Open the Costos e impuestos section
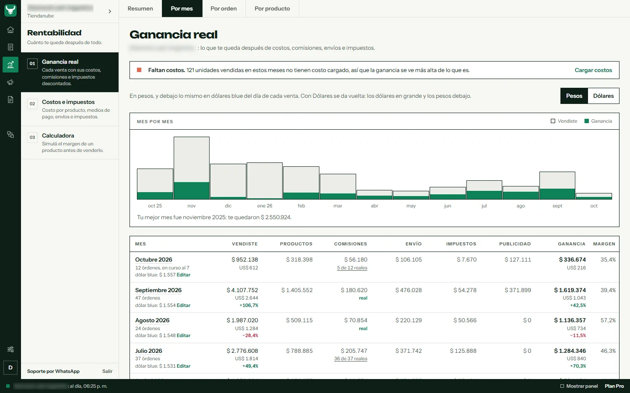This screenshot has width=630, height=393. coord(70,109)
